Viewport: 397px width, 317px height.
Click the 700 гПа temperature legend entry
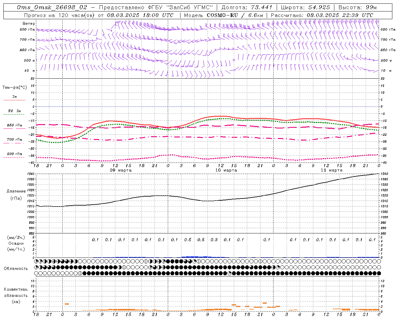pyautogui.click(x=14, y=140)
